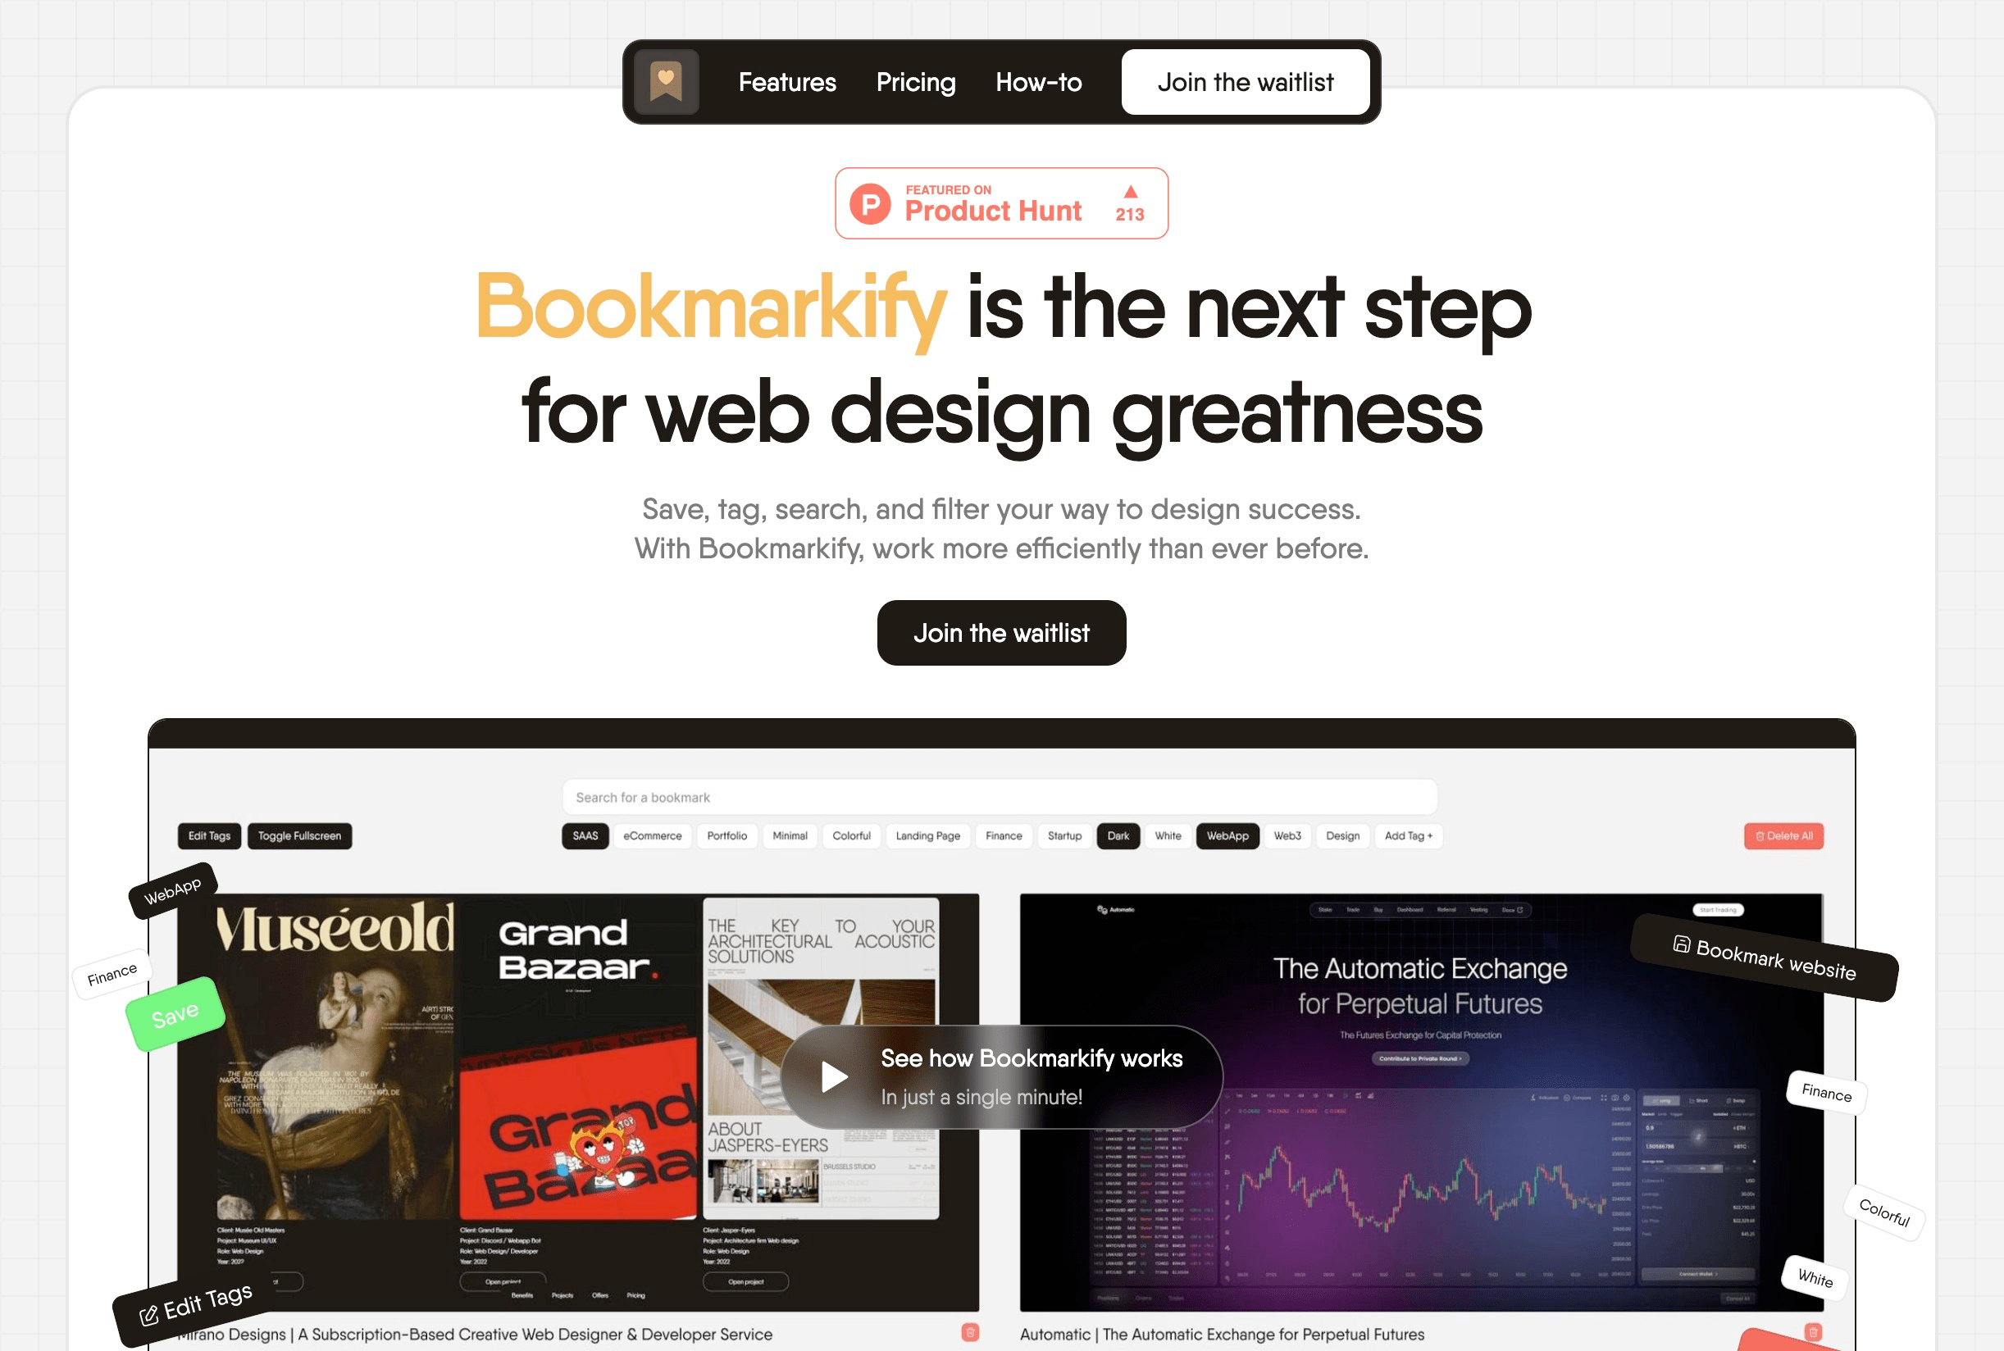The image size is (2004, 1351).
Task: Toggle the Toggle Fullscreen button
Action: click(x=295, y=835)
